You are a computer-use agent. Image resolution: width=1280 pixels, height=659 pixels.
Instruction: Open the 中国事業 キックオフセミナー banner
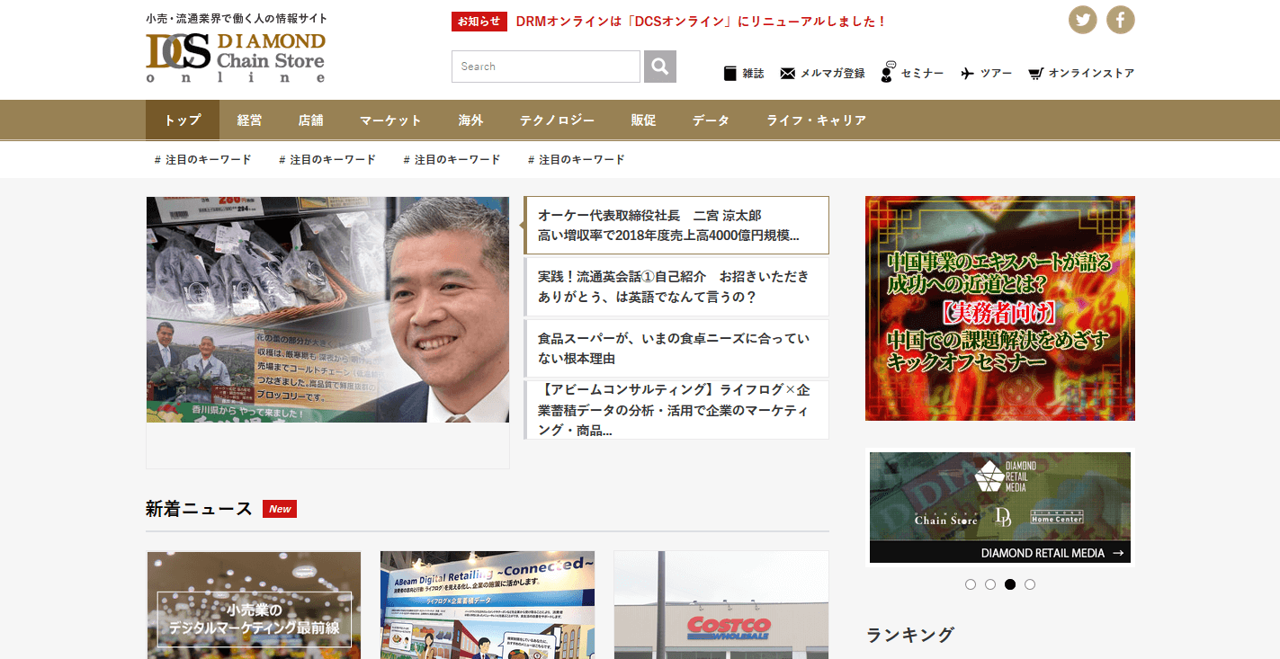(x=1000, y=308)
